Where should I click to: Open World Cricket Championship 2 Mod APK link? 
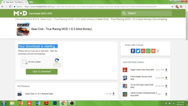click(144, 94)
